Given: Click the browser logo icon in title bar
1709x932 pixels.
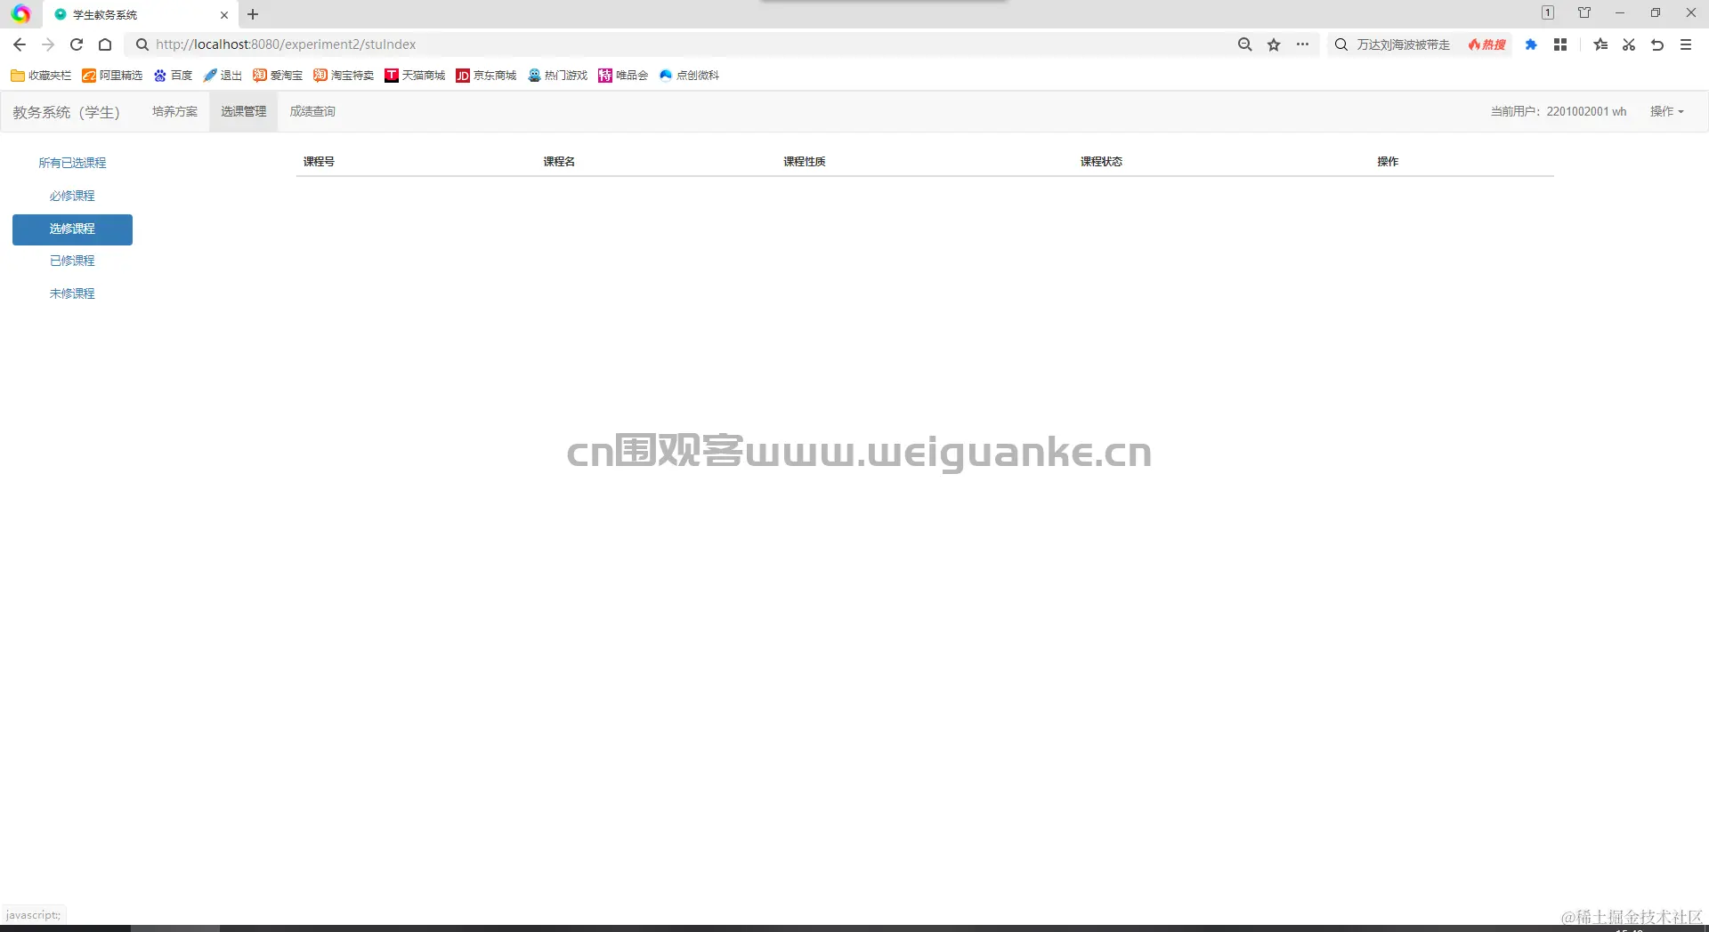Looking at the screenshot, I should click(x=20, y=14).
